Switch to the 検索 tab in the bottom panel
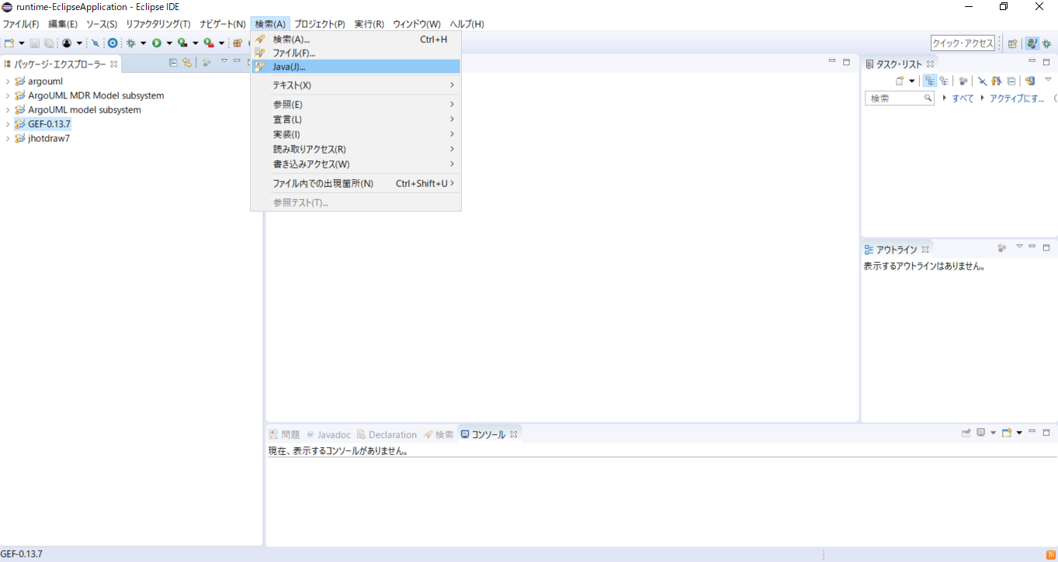The height and width of the screenshot is (562, 1058). pyautogui.click(x=439, y=435)
